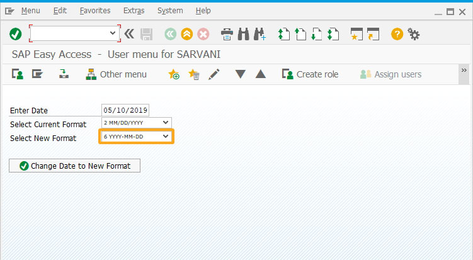Go to Next Page icon
473x260 pixels.
click(316, 34)
